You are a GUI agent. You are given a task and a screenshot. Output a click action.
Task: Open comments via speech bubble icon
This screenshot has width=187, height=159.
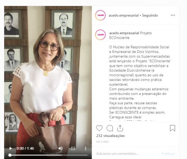coord(110,128)
